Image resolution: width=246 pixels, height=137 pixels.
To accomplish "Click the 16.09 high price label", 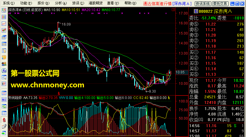I will point(66,24).
